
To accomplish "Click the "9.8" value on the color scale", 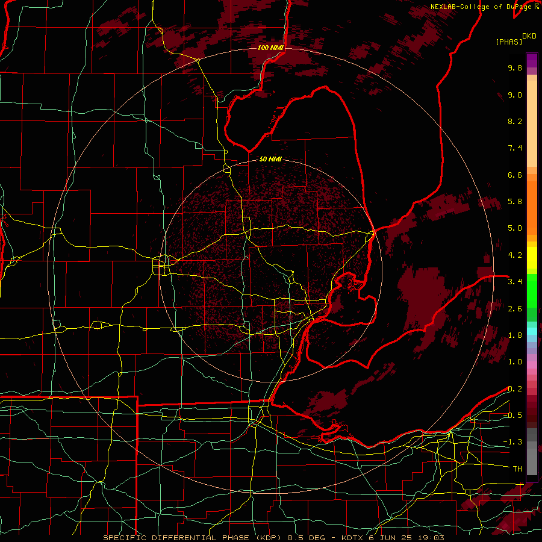I will tap(515, 68).
